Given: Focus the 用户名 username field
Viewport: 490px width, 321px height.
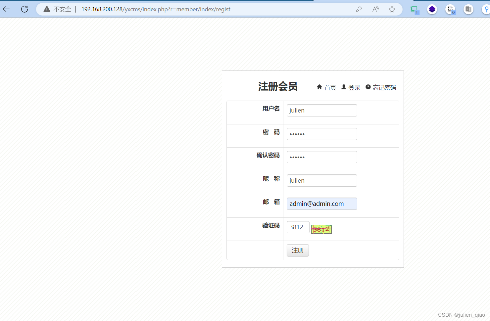Looking at the screenshot, I should coord(322,110).
